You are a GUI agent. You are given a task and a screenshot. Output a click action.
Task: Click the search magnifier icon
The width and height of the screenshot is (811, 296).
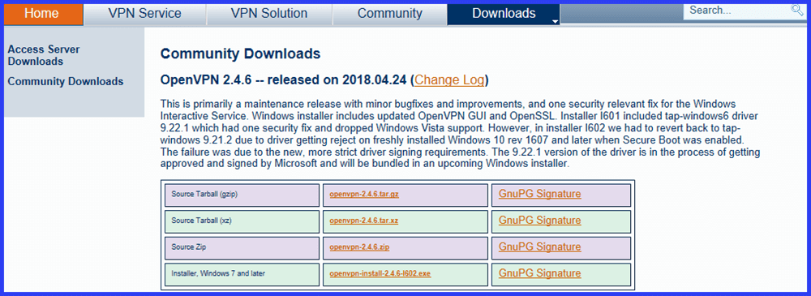[797, 10]
